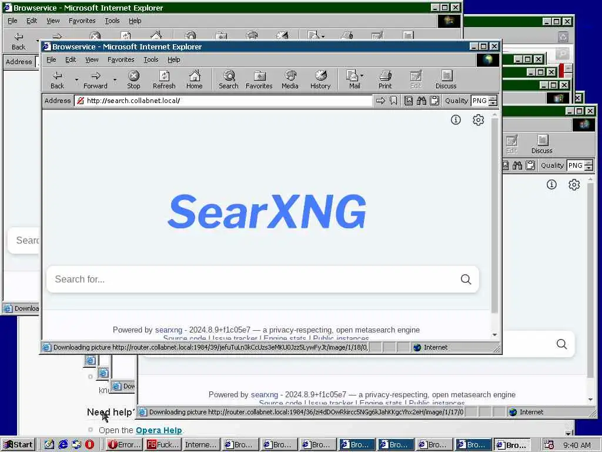Open Tools menu in rear Browservice window
Image resolution: width=602 pixels, height=452 pixels.
click(x=112, y=21)
